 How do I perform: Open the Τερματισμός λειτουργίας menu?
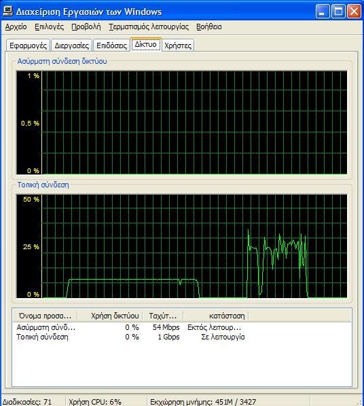pyautogui.click(x=149, y=27)
